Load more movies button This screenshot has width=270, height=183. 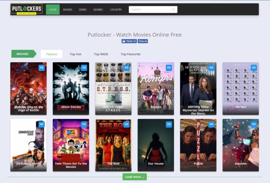(135, 177)
